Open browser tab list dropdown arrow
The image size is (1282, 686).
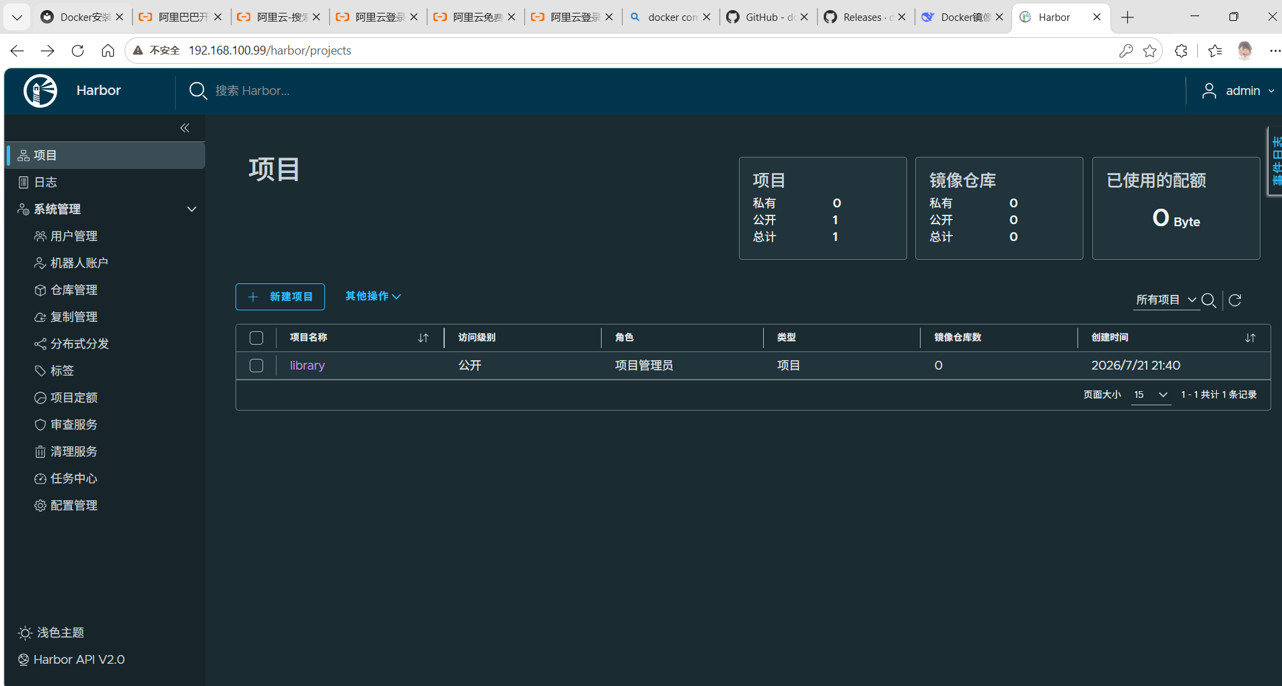[x=17, y=18]
